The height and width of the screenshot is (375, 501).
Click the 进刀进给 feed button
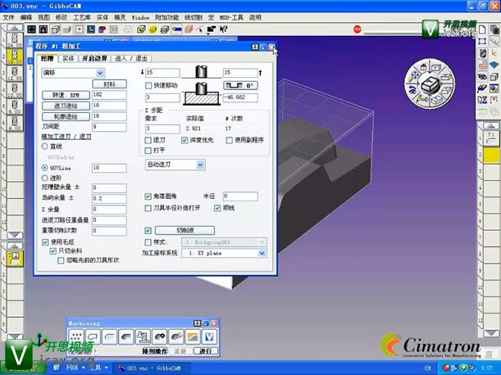[66, 106]
